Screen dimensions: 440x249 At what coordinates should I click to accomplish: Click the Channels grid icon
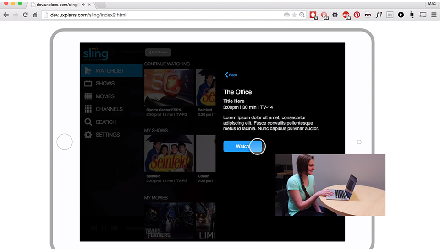pyautogui.click(x=88, y=109)
